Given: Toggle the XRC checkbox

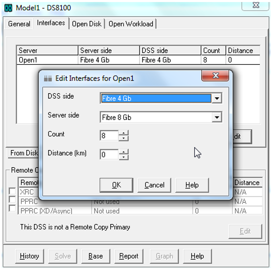Looking at the screenshot, I should (12, 192).
